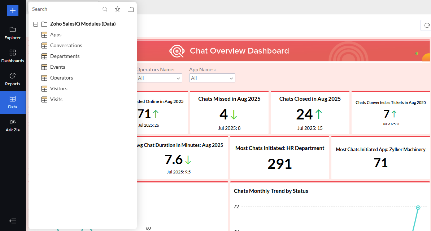Select Zoho SalesIQ Modules (Data) folder label
The image size is (431, 231).
pos(83,24)
